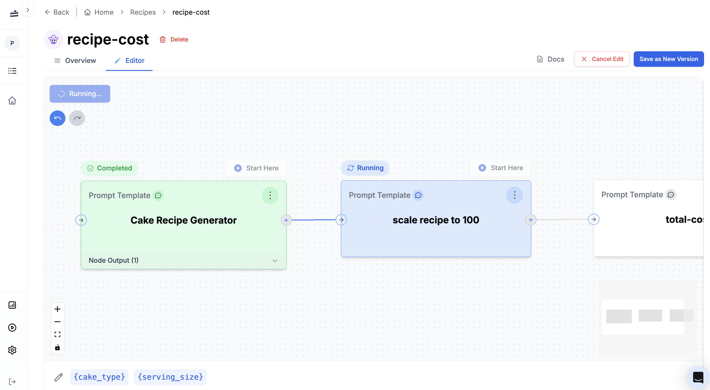Viewport: 710px width, 390px height.
Task: Open the chat widget icon
Action: (698, 377)
